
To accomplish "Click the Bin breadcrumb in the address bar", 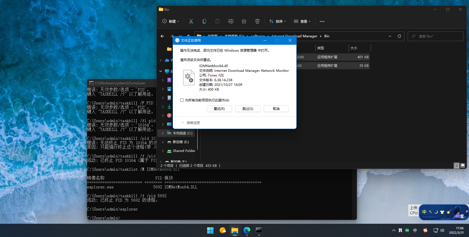I will point(327,36).
